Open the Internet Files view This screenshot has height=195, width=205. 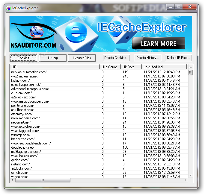[82, 58]
